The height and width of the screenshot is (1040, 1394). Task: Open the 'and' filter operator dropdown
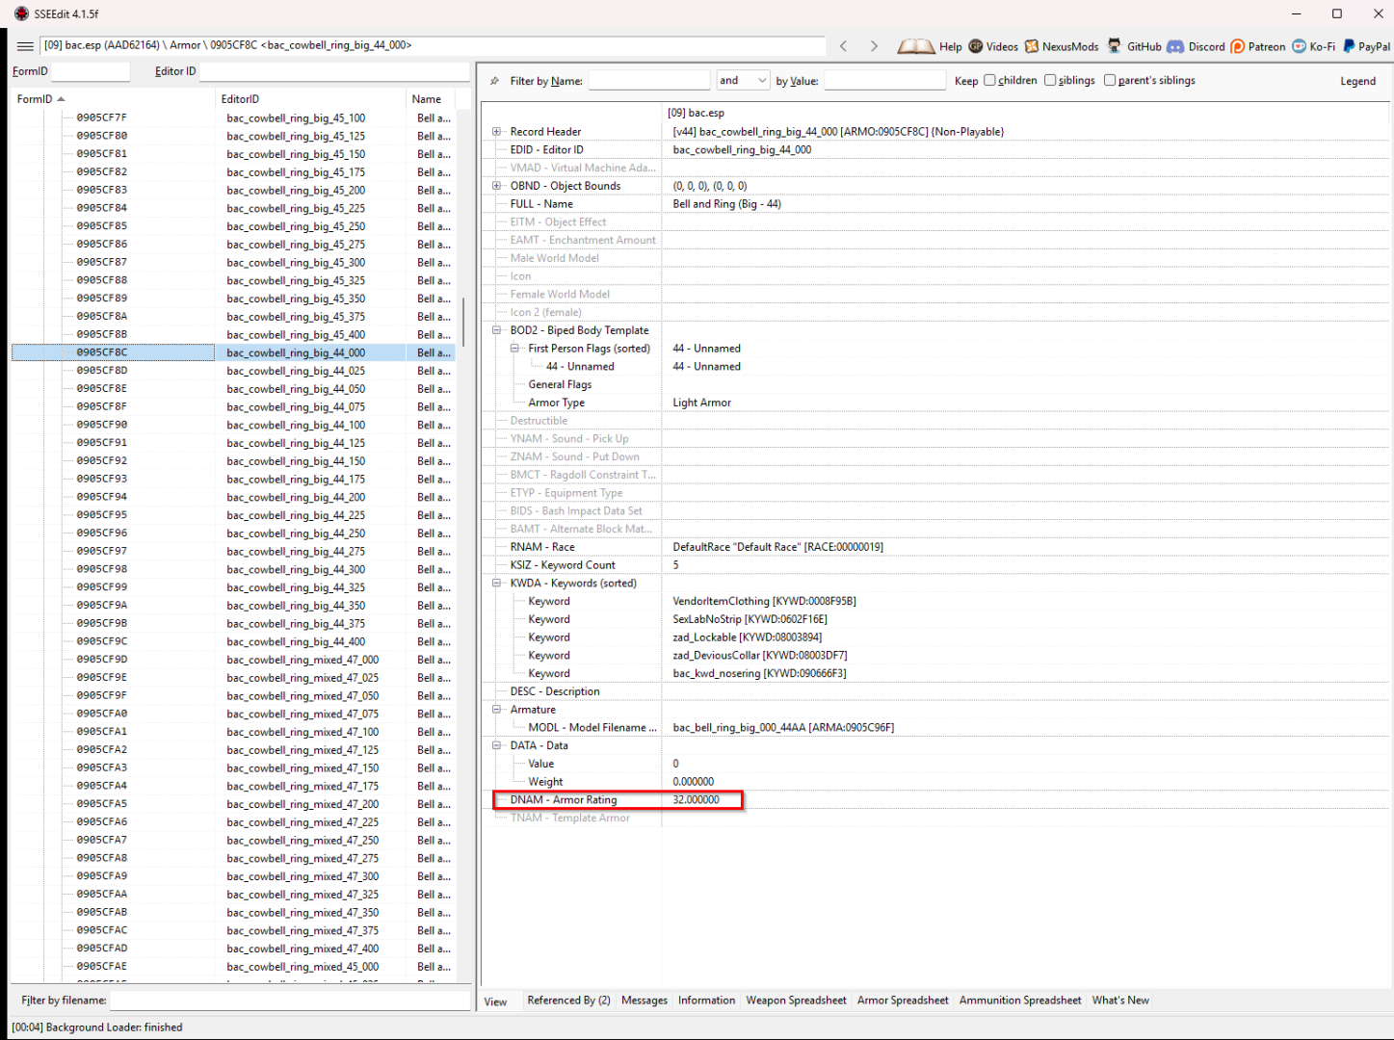(x=743, y=80)
